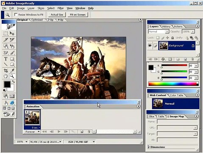
Task: Select the Eraser tool
Action: (6, 53)
